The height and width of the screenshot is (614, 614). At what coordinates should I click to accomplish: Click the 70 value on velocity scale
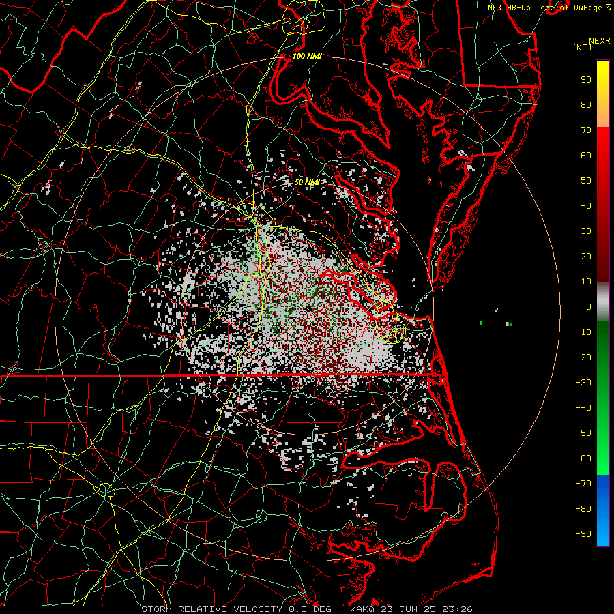586,130
